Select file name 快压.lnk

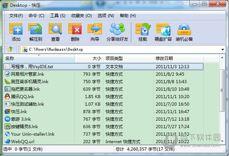click(x=19, y=112)
